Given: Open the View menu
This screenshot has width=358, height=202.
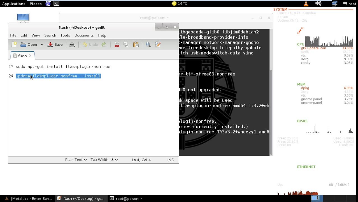Looking at the screenshot, I should [x=36, y=35].
